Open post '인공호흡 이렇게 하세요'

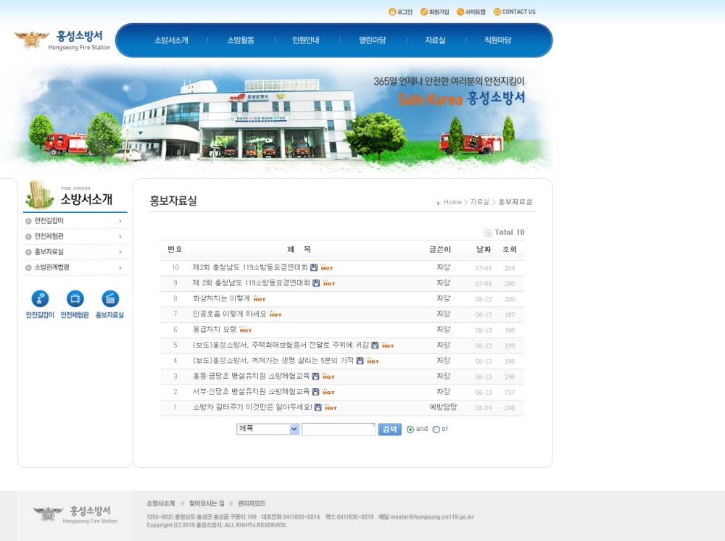click(x=228, y=314)
